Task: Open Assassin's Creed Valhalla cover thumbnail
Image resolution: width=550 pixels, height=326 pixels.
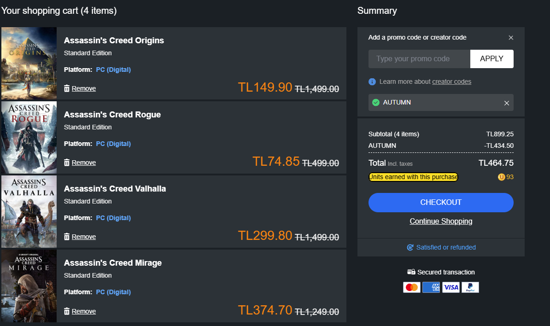Action: click(x=29, y=211)
